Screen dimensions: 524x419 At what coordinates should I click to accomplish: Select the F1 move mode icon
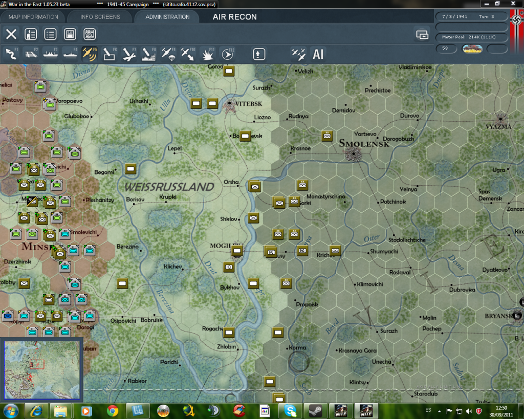11,54
